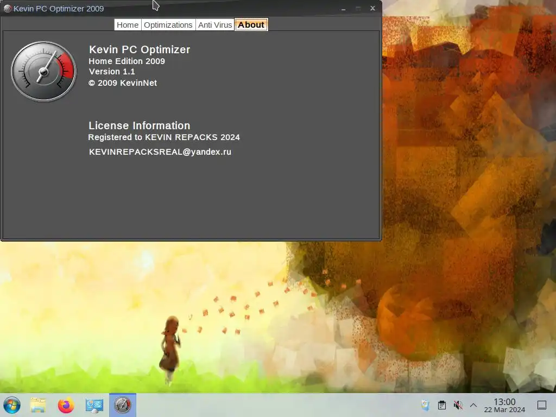Select the About tab

point(251,25)
